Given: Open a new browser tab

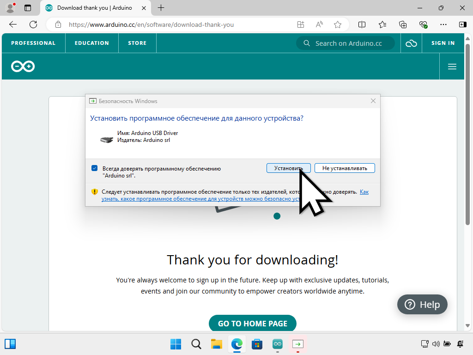Looking at the screenshot, I should tap(161, 8).
